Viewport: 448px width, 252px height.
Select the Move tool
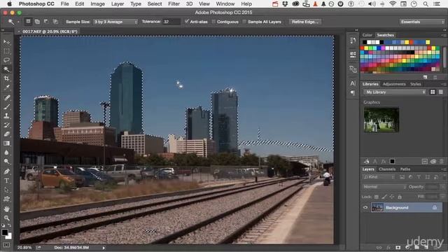pos(6,42)
